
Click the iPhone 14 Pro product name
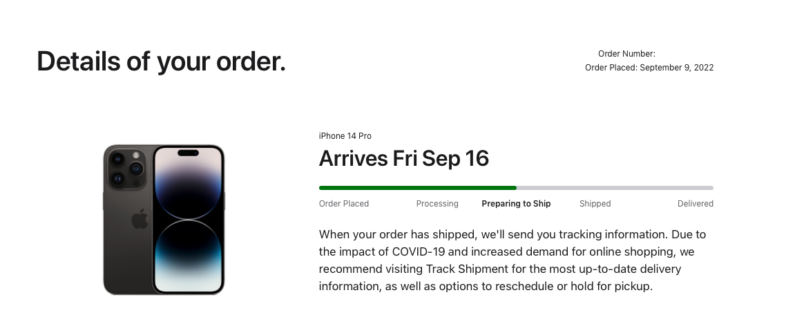(x=345, y=136)
